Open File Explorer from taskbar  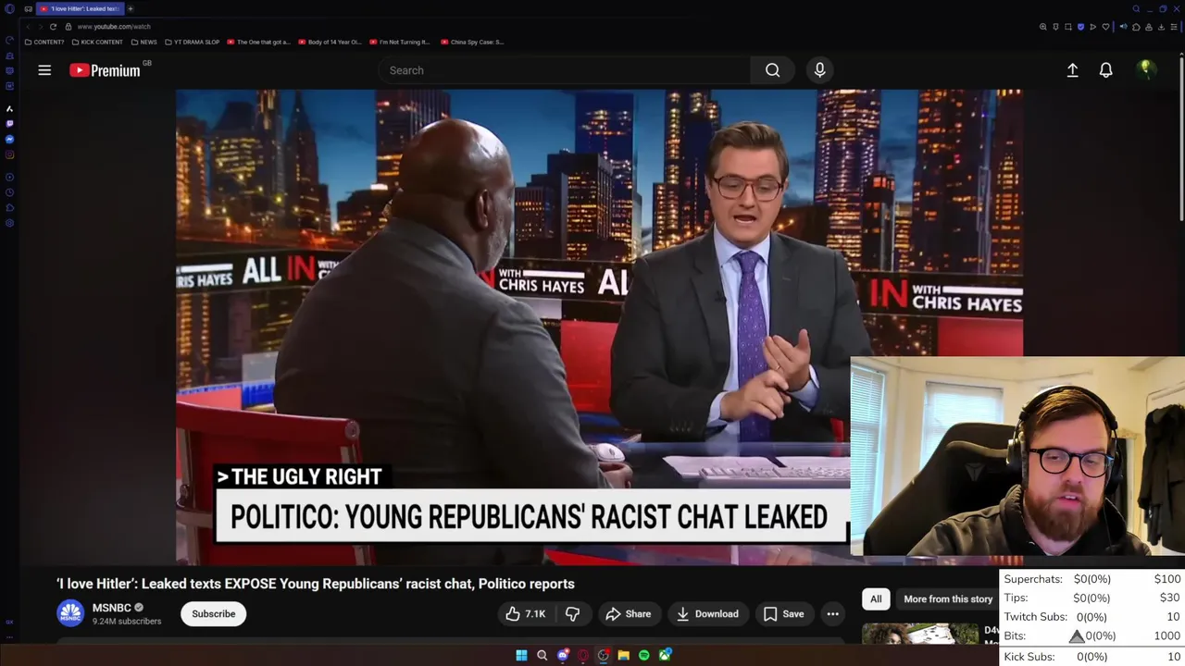pos(624,655)
